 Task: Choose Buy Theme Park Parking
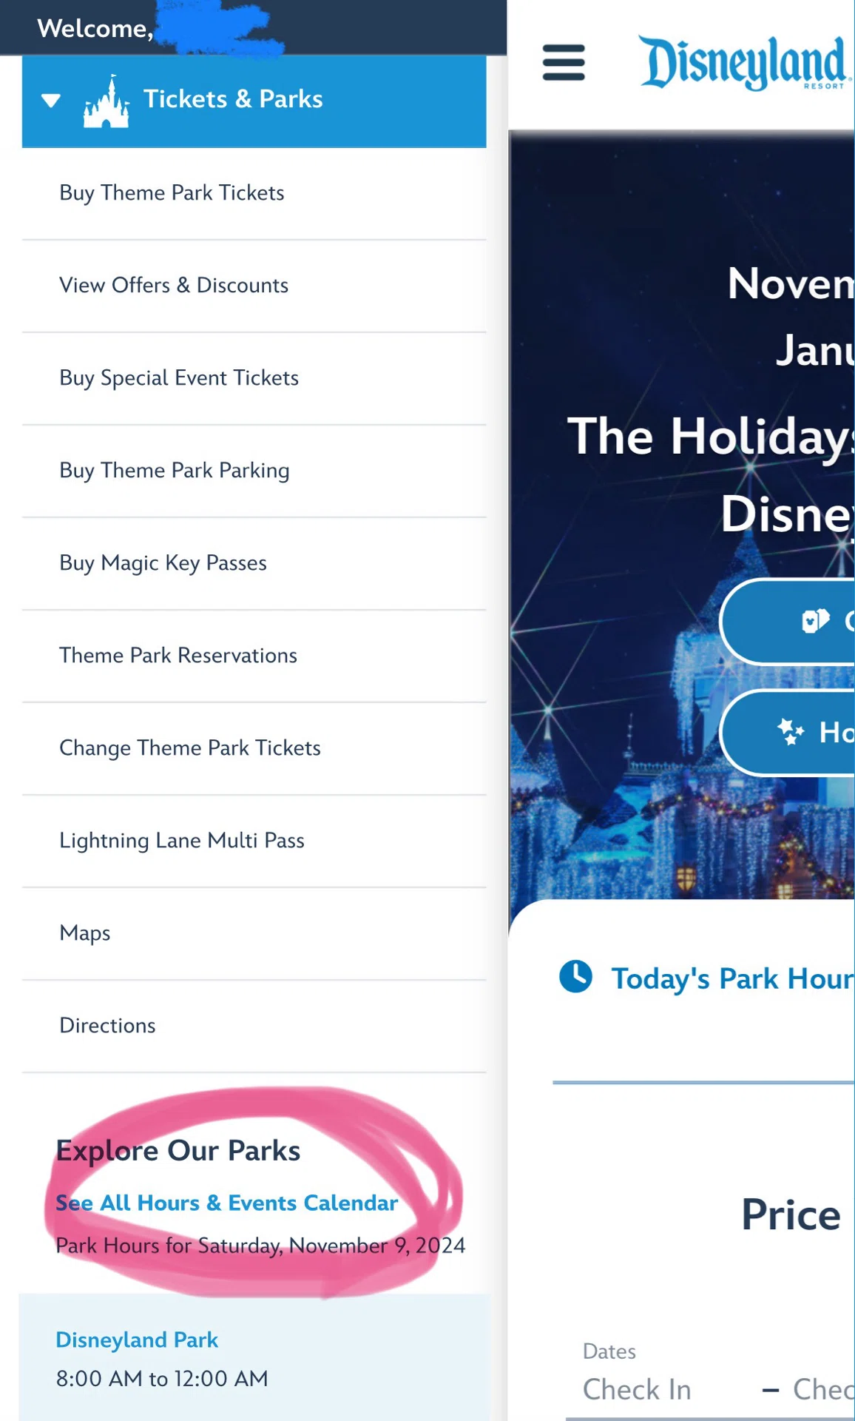[254, 471]
